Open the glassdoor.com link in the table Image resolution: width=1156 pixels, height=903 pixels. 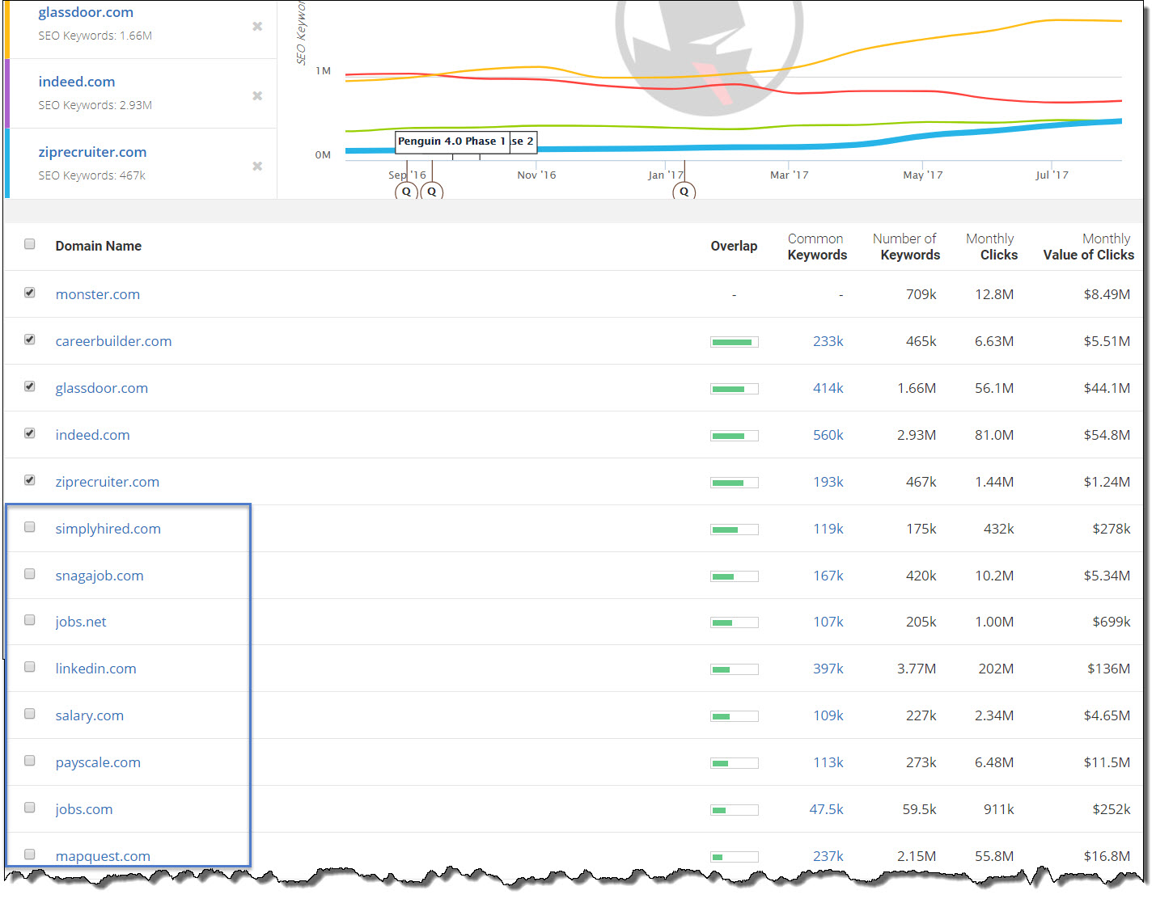click(102, 388)
